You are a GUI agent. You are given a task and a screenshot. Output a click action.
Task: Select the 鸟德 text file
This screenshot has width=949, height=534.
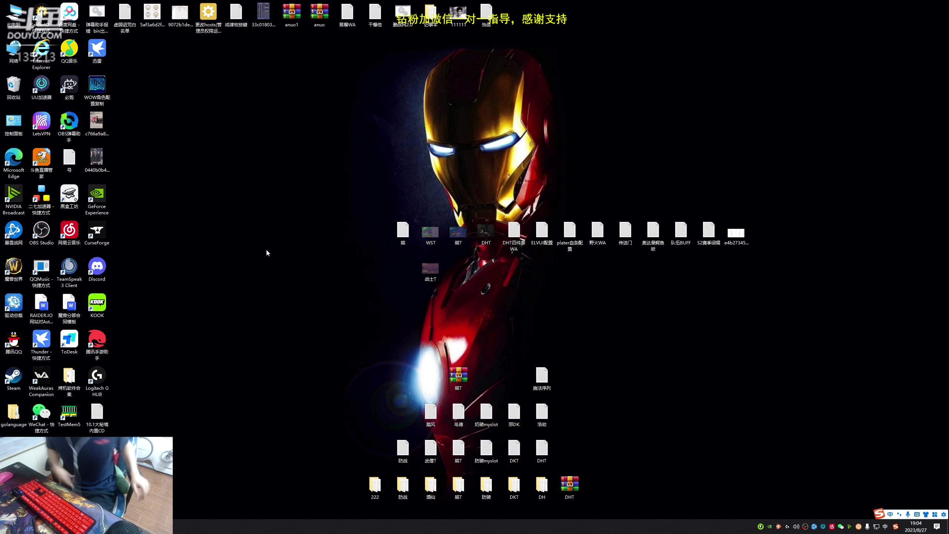pos(458,415)
